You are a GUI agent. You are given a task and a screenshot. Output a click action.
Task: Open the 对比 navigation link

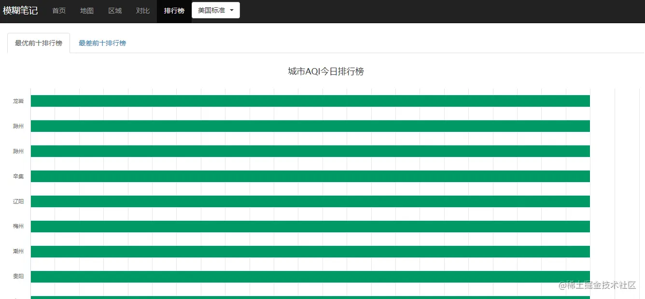coord(143,11)
